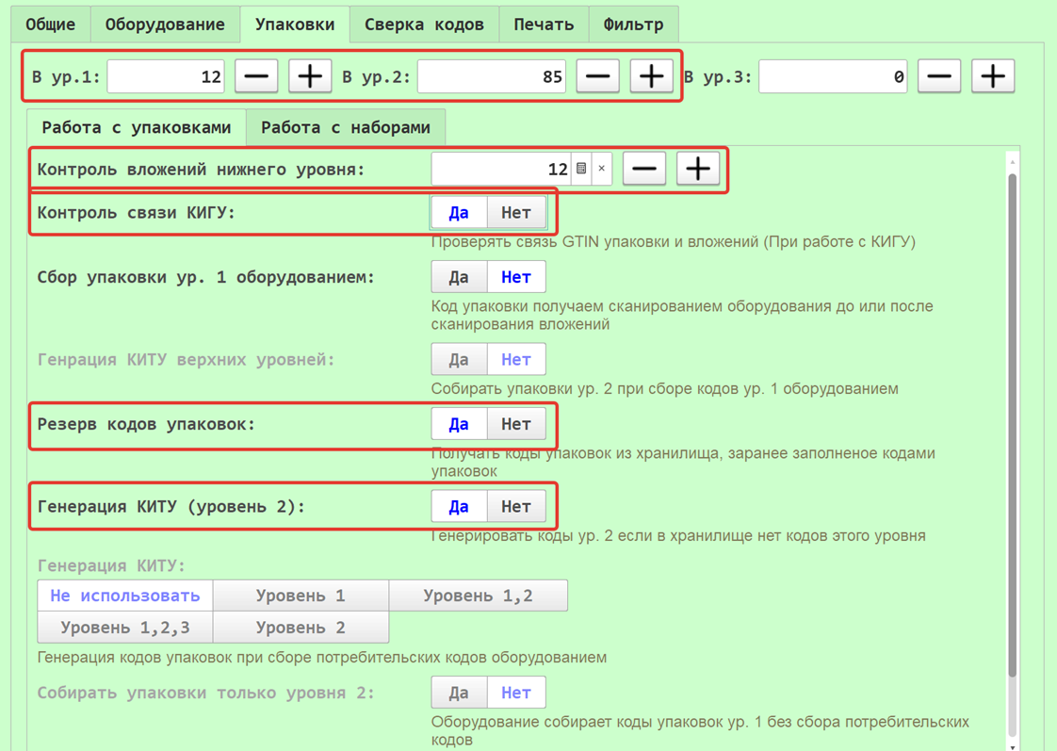The image size is (1057, 751).
Task: Choose Уровень 1,2 for Генерация КИТУ
Action: 478,596
